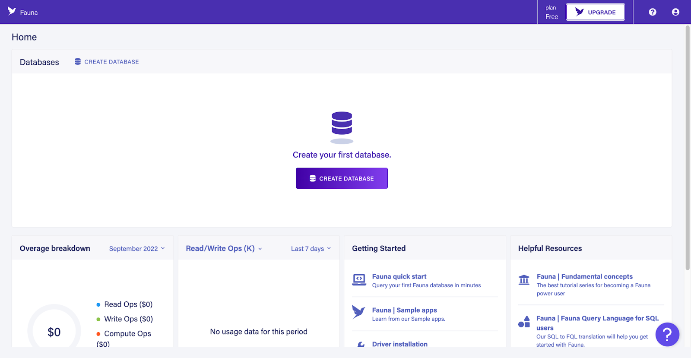Click the Home page heading
691x358 pixels.
click(24, 37)
